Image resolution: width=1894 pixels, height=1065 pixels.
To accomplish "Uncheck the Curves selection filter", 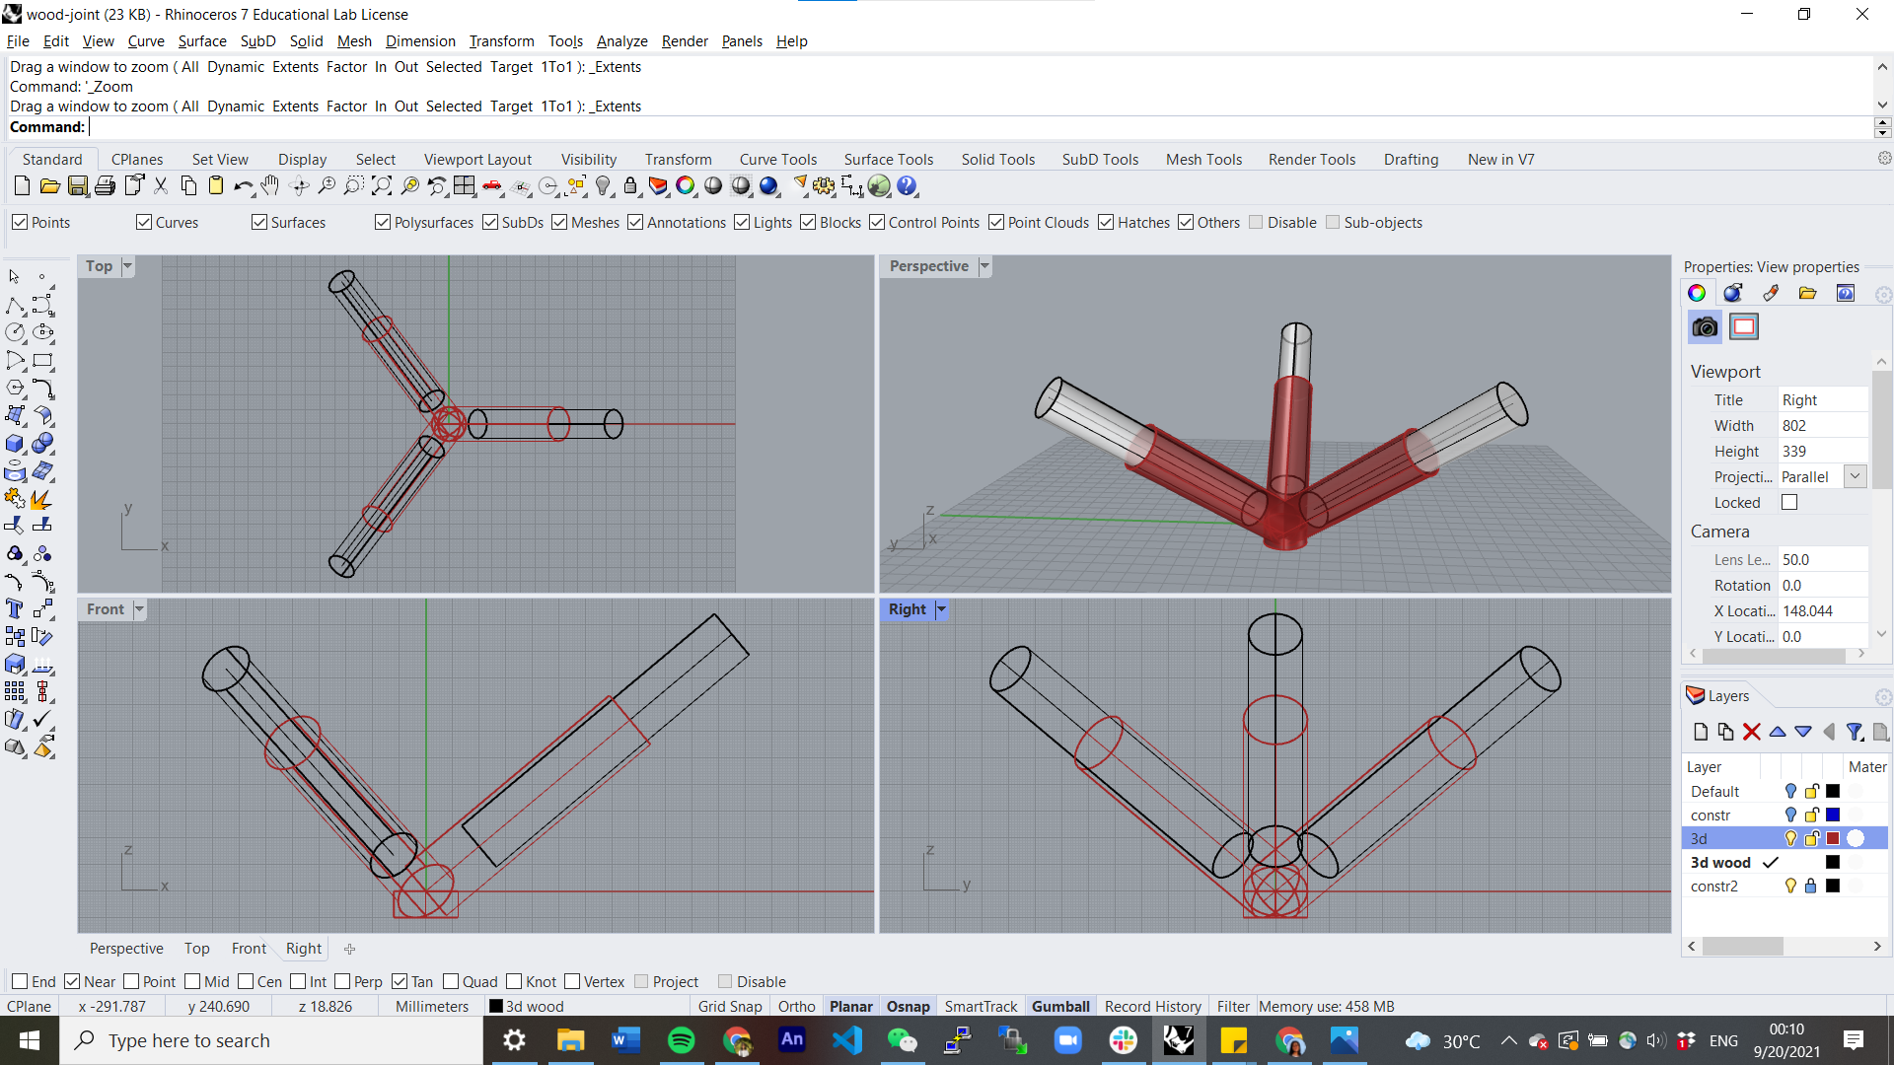I will click(x=144, y=223).
